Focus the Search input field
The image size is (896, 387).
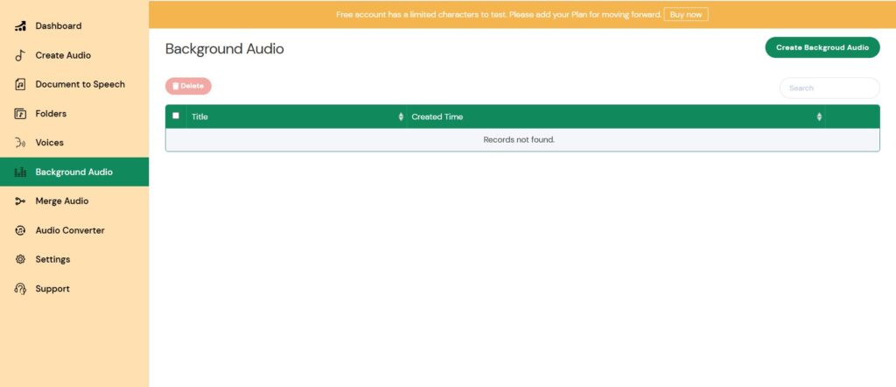pos(829,88)
